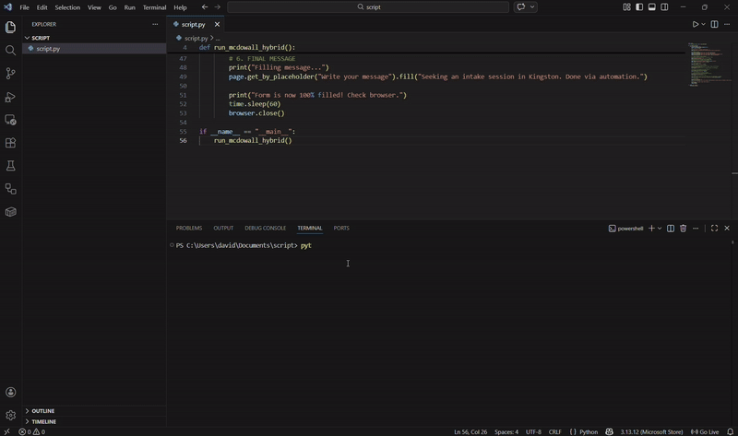Viewport: 738px width, 436px height.
Task: Split the editor to the right
Action: point(714,25)
